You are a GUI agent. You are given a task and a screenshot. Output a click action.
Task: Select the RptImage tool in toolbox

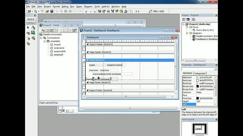[33, 33]
